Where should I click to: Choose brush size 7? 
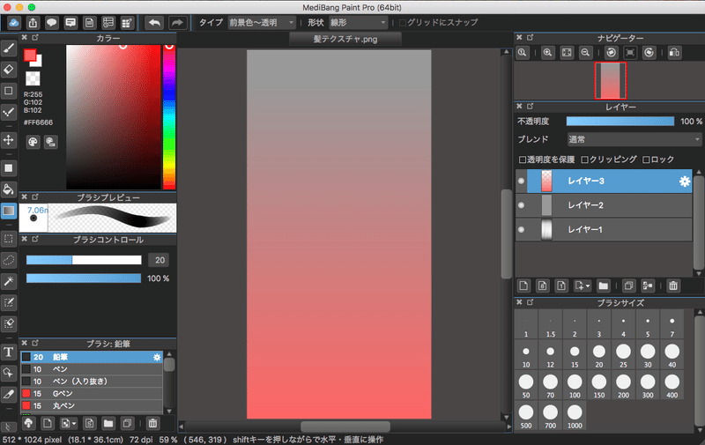tap(672, 324)
